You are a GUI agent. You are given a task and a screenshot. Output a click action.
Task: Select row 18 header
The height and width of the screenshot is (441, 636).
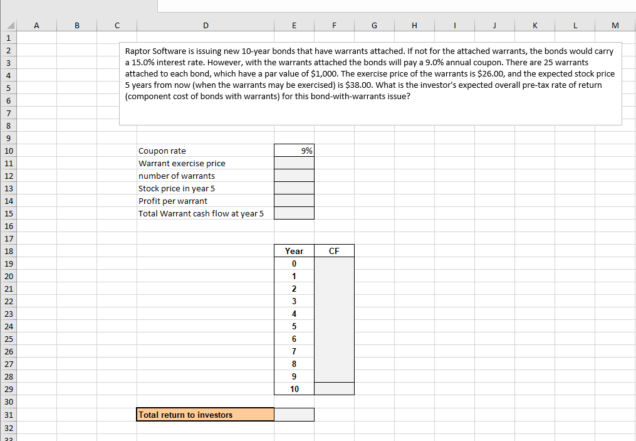[x=9, y=251]
